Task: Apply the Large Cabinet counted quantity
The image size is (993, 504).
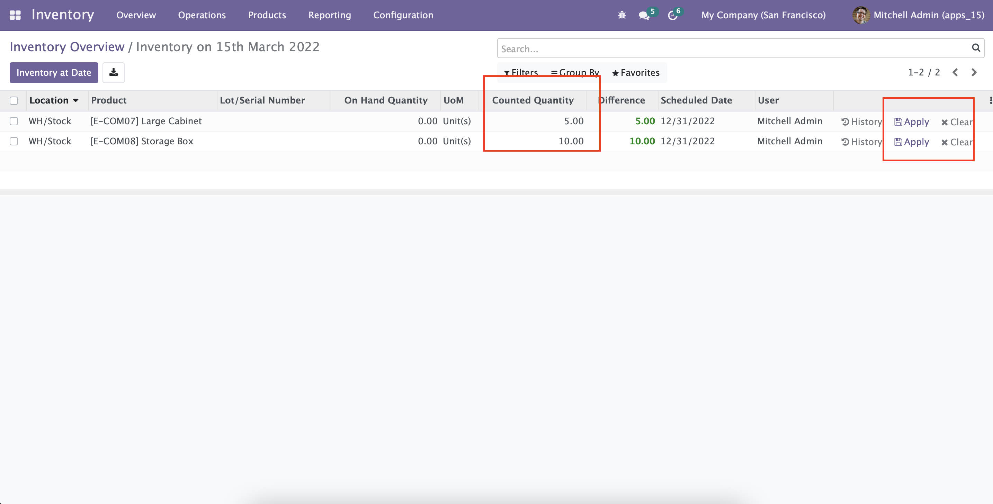Action: click(x=912, y=122)
